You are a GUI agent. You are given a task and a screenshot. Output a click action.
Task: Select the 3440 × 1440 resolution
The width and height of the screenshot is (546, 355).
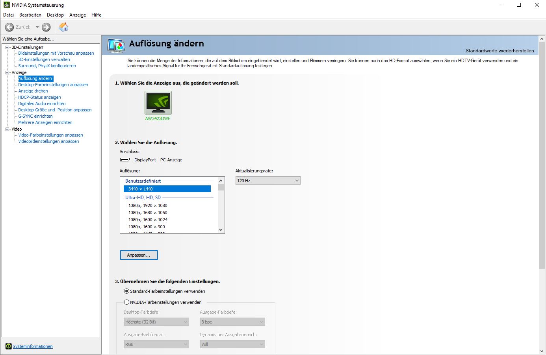click(167, 189)
